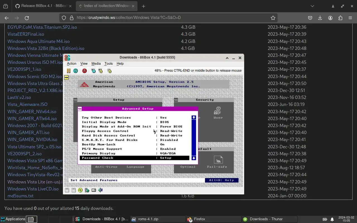
Task: Select the Password Check row
Action: 135,158
